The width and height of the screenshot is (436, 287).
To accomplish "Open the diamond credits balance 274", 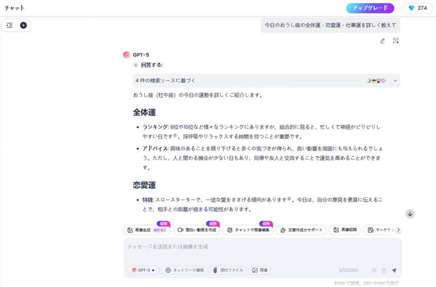I will click(417, 8).
